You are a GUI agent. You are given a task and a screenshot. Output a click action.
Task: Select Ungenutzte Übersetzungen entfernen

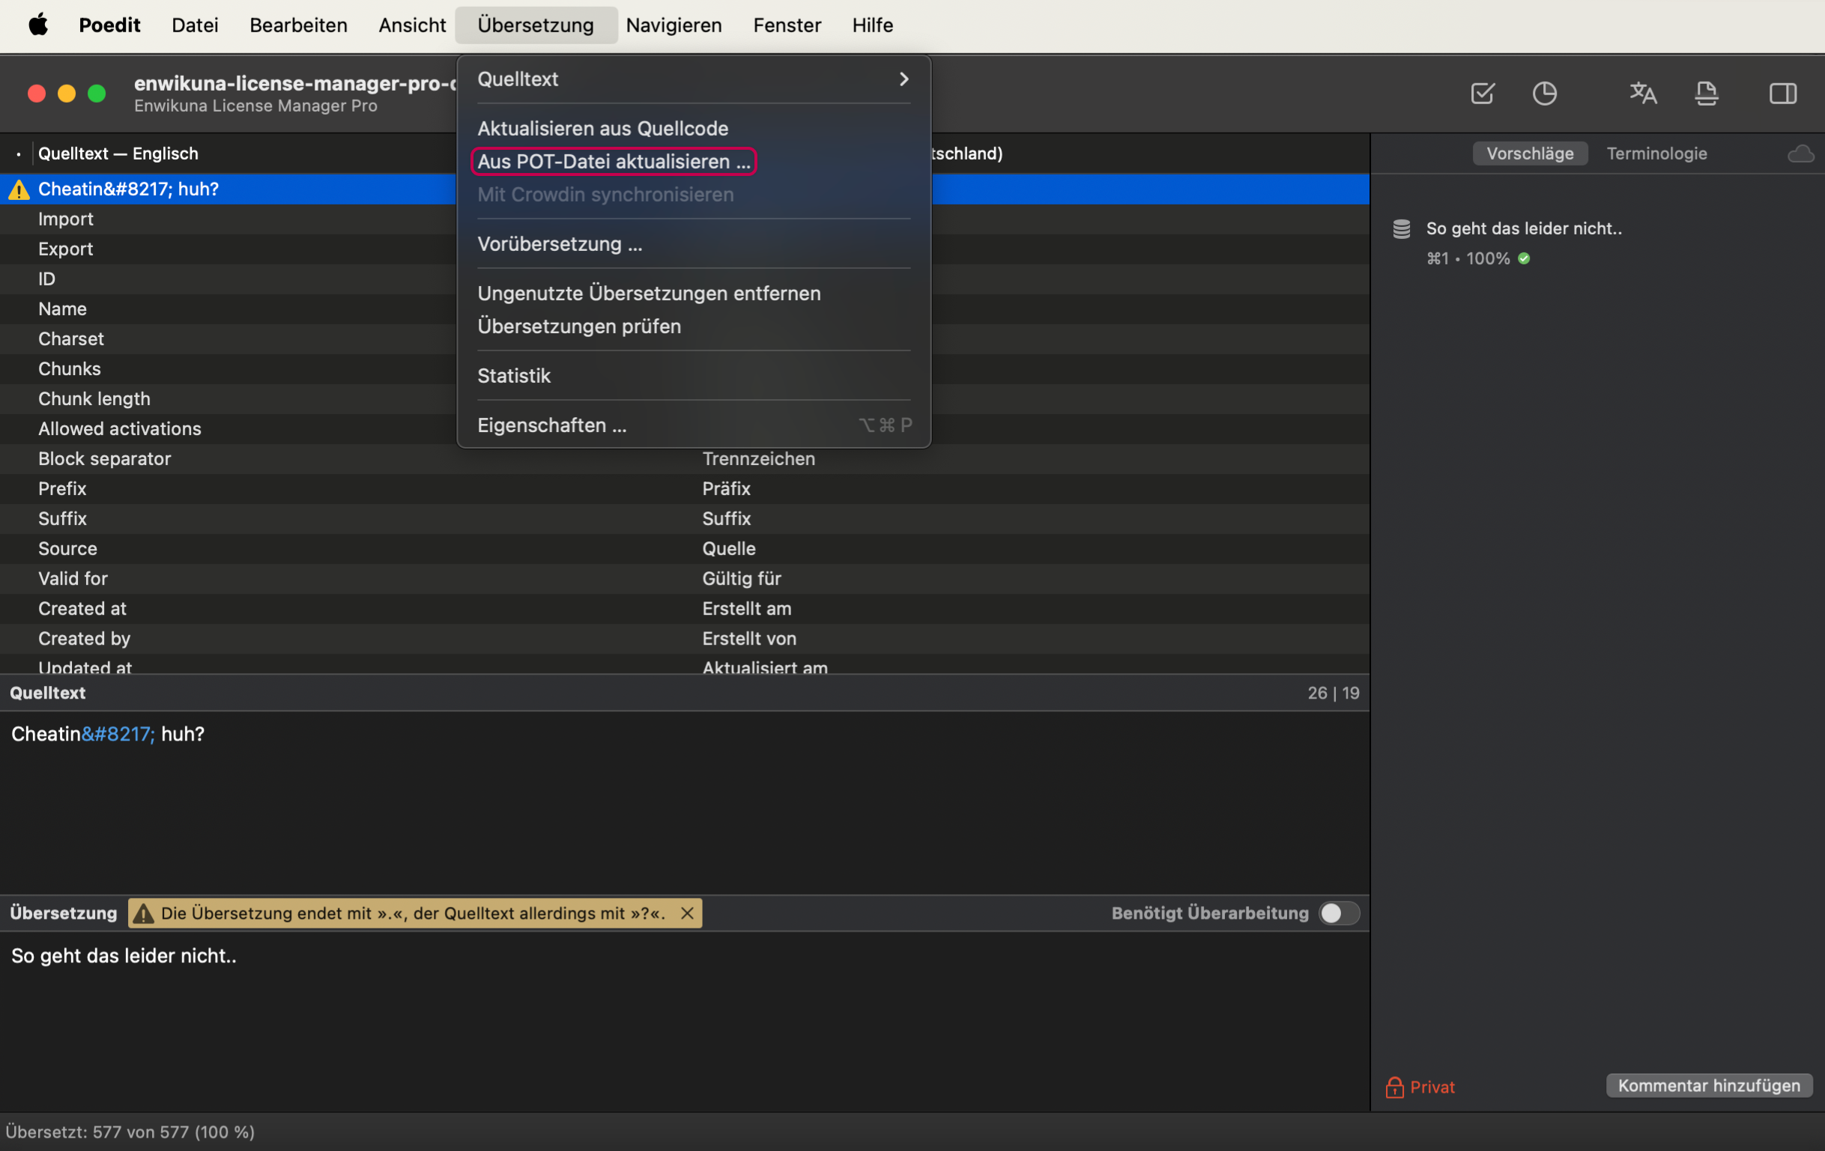click(693, 294)
